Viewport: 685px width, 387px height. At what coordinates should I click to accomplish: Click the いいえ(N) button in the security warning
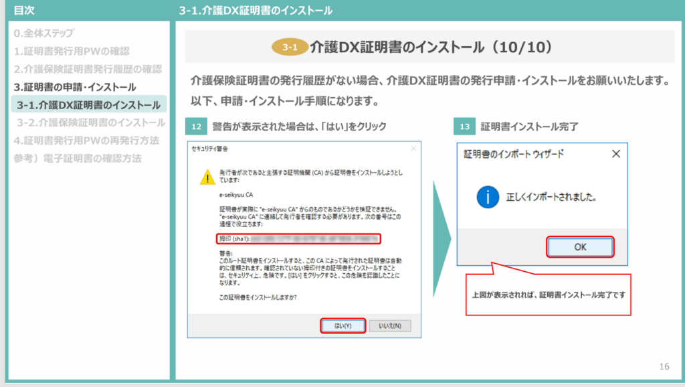[390, 325]
